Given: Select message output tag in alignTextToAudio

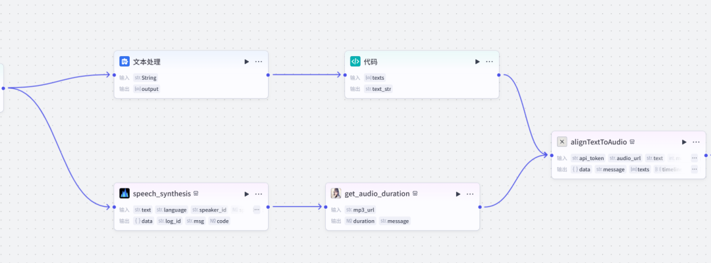Looking at the screenshot, I should pos(610,169).
